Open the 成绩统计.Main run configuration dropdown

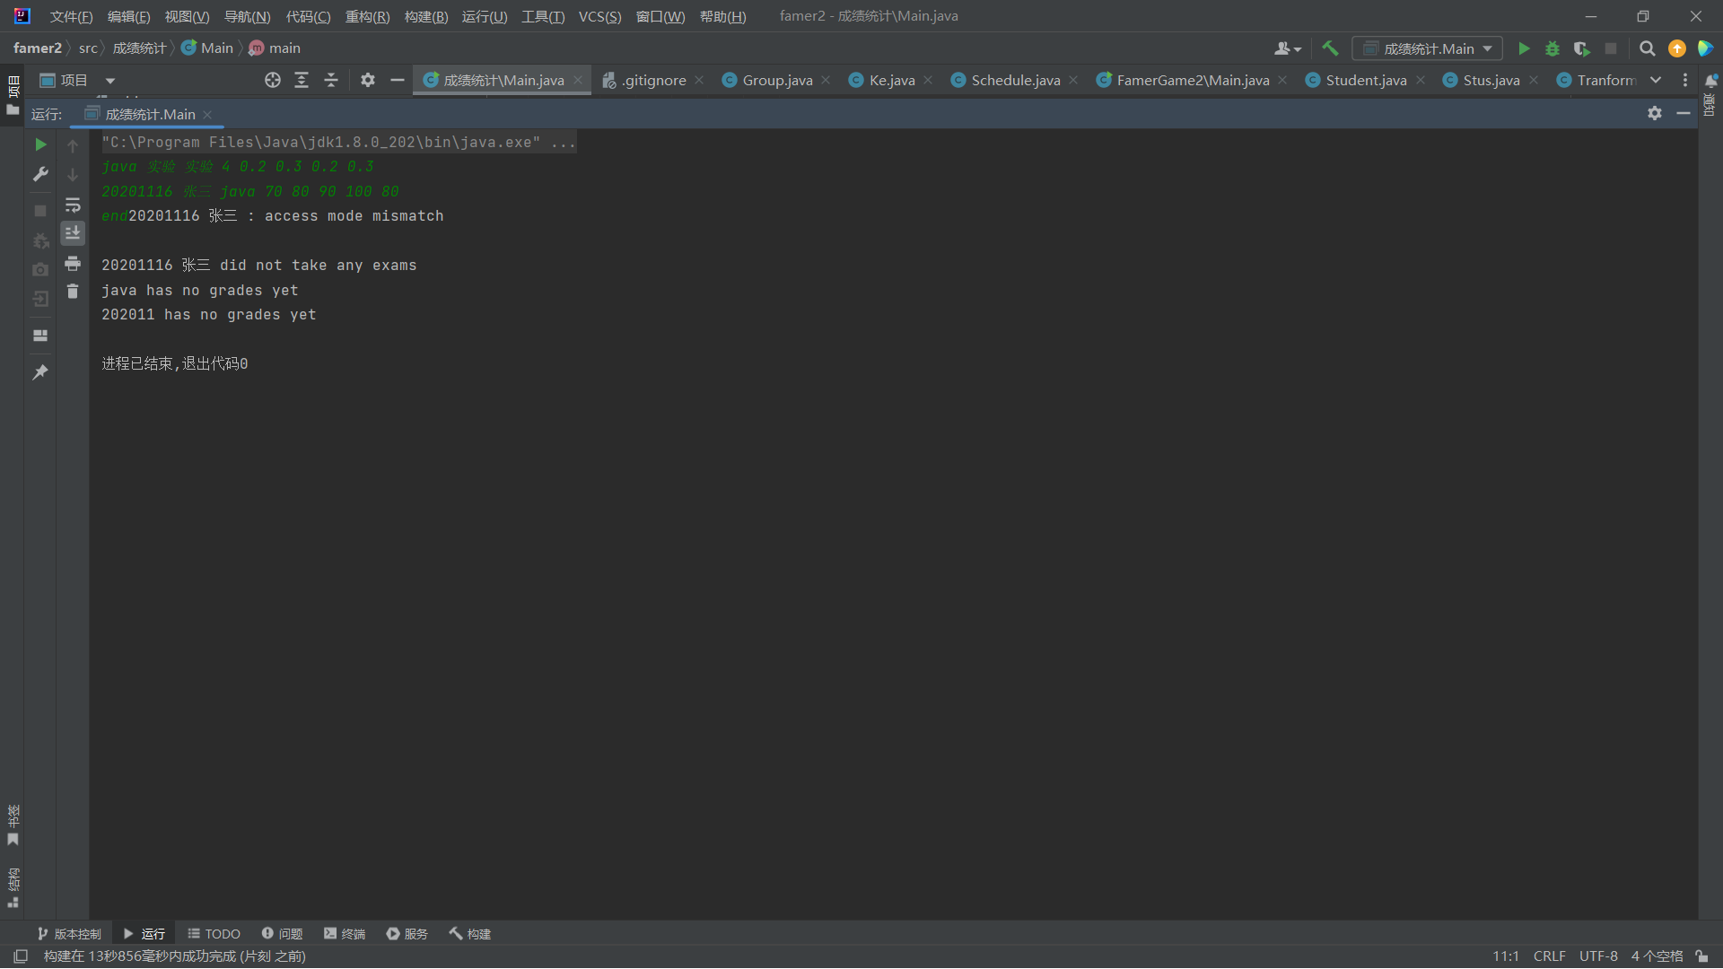coord(1427,48)
